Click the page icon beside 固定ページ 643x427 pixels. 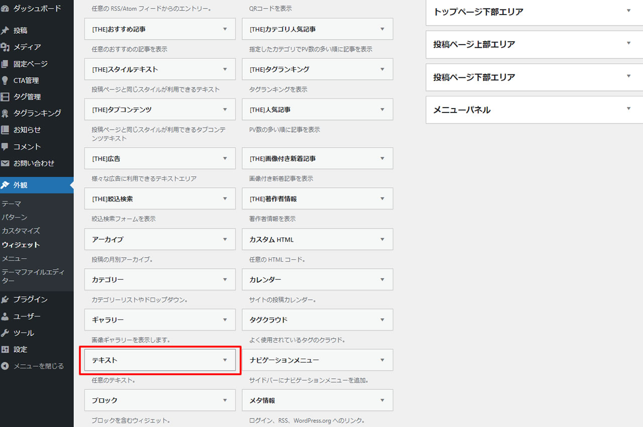tap(5, 64)
